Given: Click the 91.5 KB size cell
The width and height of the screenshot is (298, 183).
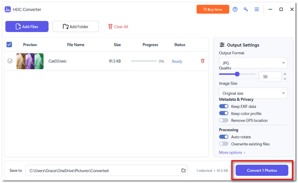Looking at the screenshot, I should 115,61.
